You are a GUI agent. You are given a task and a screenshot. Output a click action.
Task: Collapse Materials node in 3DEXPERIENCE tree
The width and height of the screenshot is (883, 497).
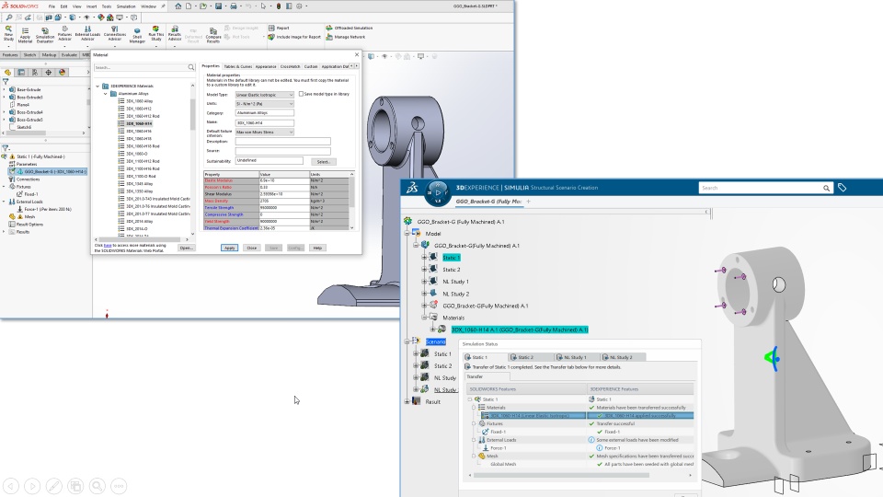pos(424,318)
